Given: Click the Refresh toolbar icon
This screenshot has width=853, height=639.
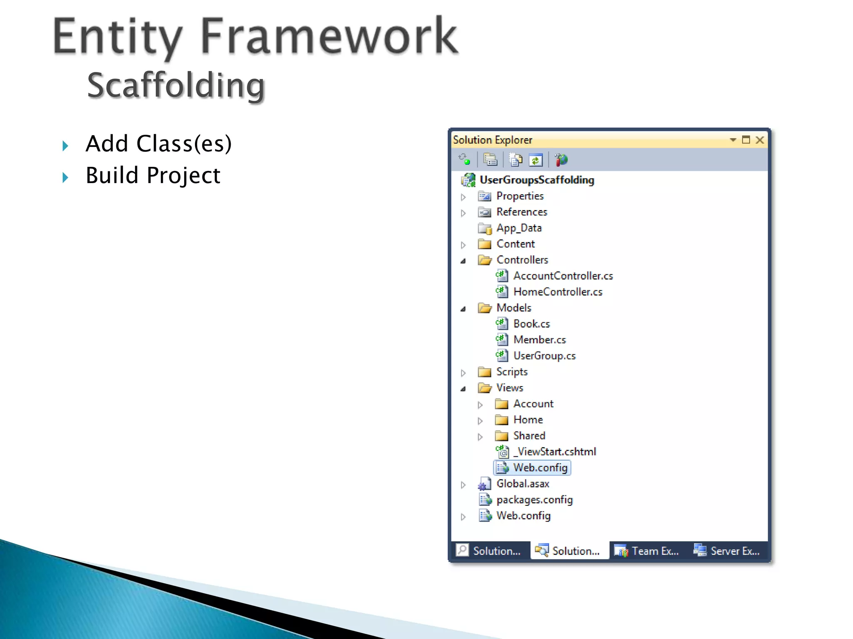Looking at the screenshot, I should pos(536,159).
